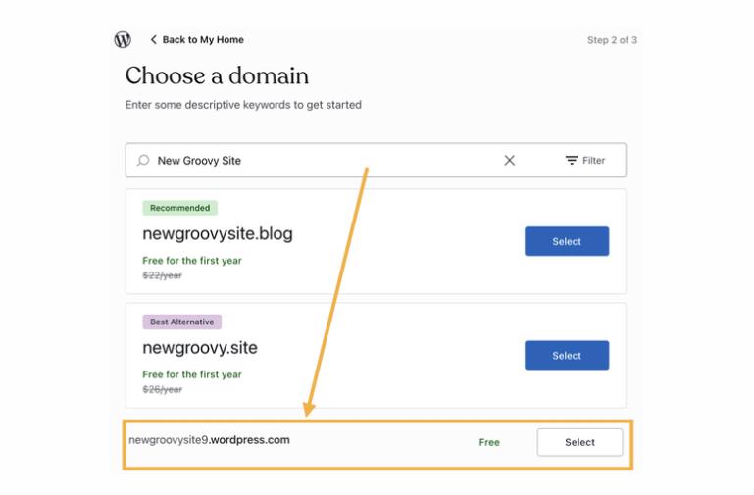Click the Recommended badge
The width and height of the screenshot is (754, 495).
(x=179, y=208)
